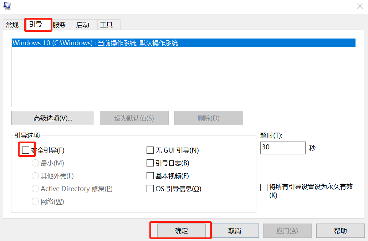Click the 确定 (OK) button
Screen dimensions: 368x241
[x=180, y=230]
